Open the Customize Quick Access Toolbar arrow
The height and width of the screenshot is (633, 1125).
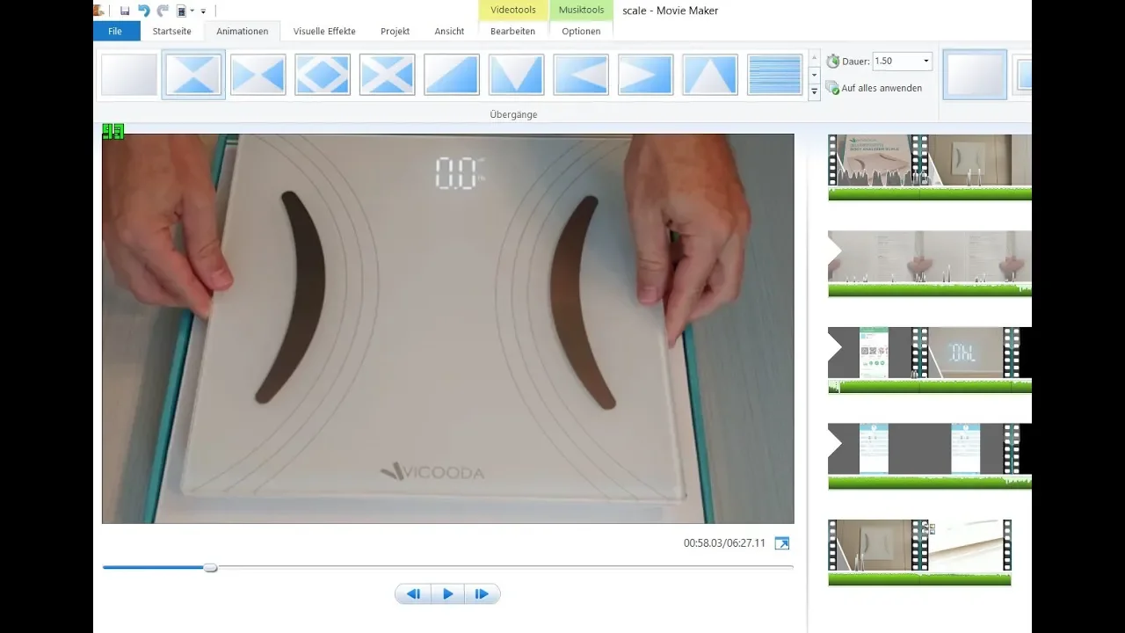coord(203,11)
